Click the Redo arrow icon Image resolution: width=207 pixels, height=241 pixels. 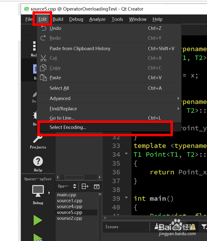click(43, 38)
